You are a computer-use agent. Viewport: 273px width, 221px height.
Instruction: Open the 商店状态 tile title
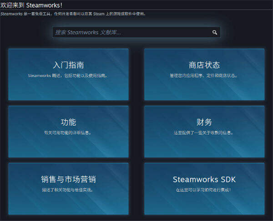click(x=204, y=65)
